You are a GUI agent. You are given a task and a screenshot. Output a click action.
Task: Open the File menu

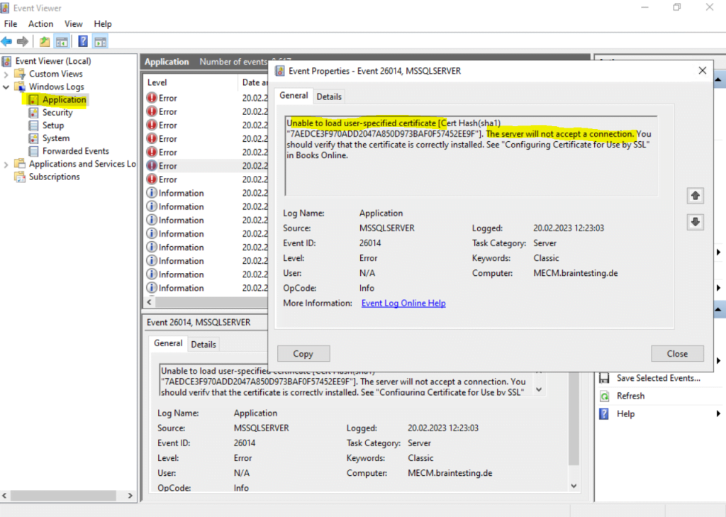click(10, 23)
